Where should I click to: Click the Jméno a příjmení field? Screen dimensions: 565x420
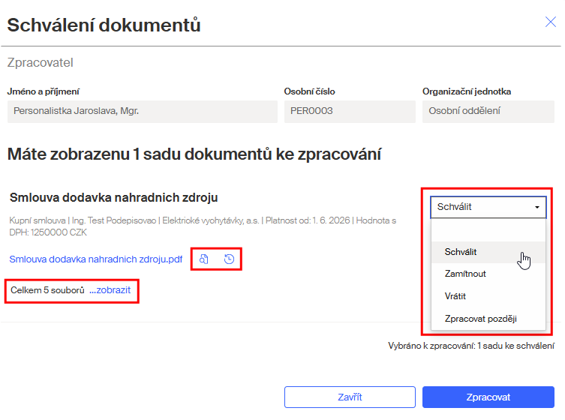[143, 111]
